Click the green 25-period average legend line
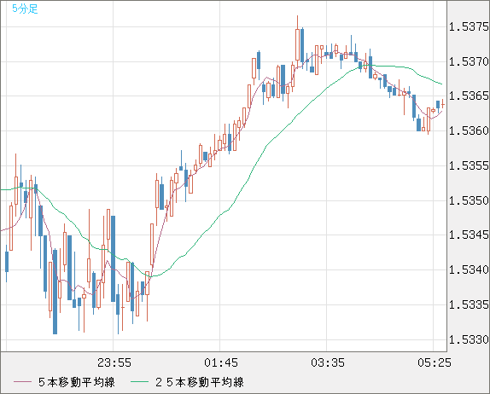490x394 pixels. pyautogui.click(x=139, y=382)
